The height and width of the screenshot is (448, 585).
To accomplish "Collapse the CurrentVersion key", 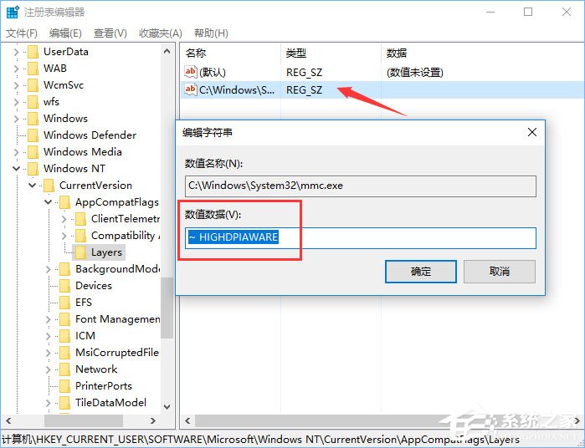I will tap(32, 186).
